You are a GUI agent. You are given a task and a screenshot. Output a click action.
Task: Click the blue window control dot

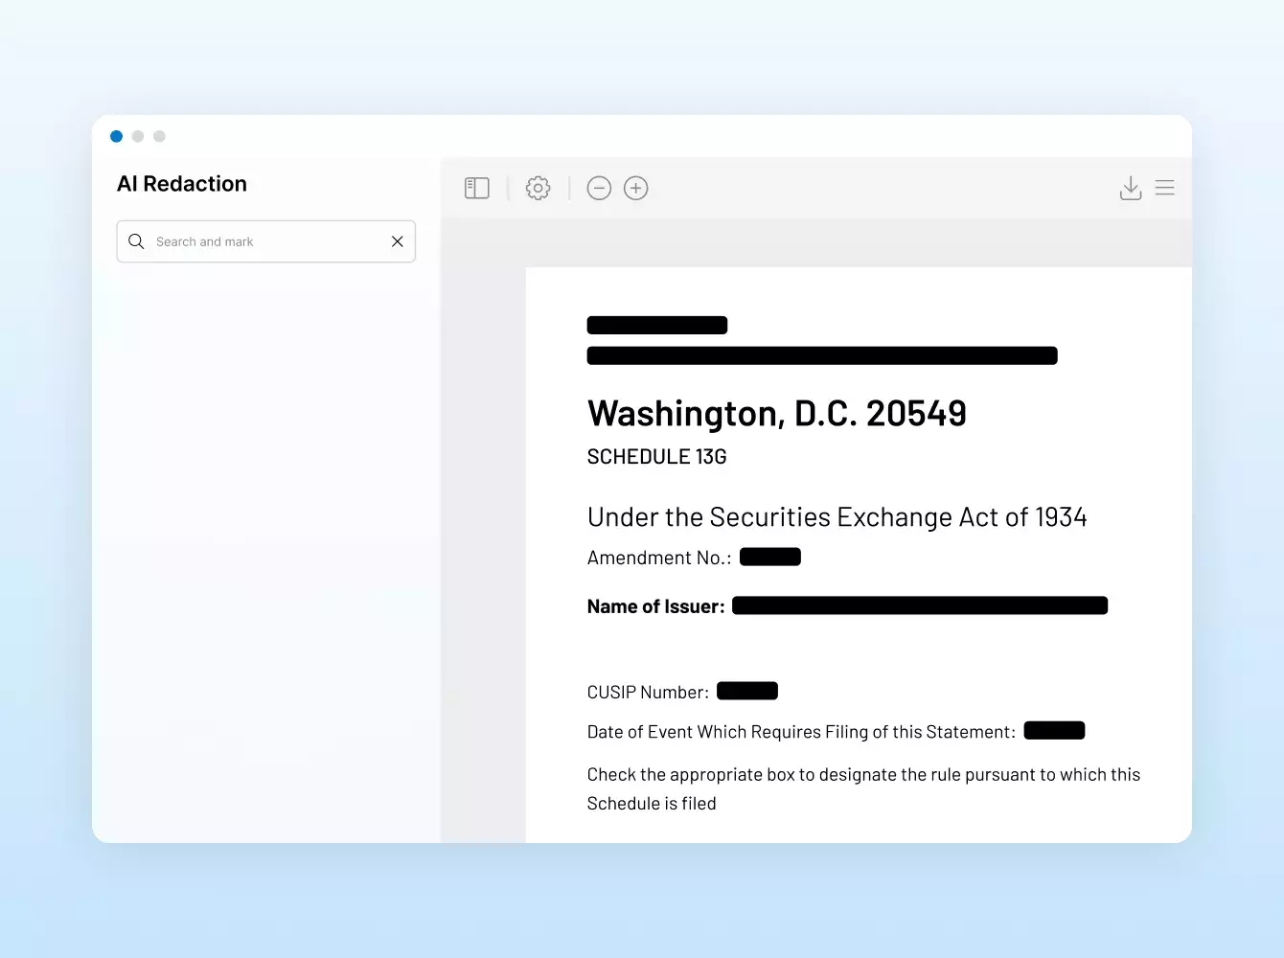click(116, 136)
